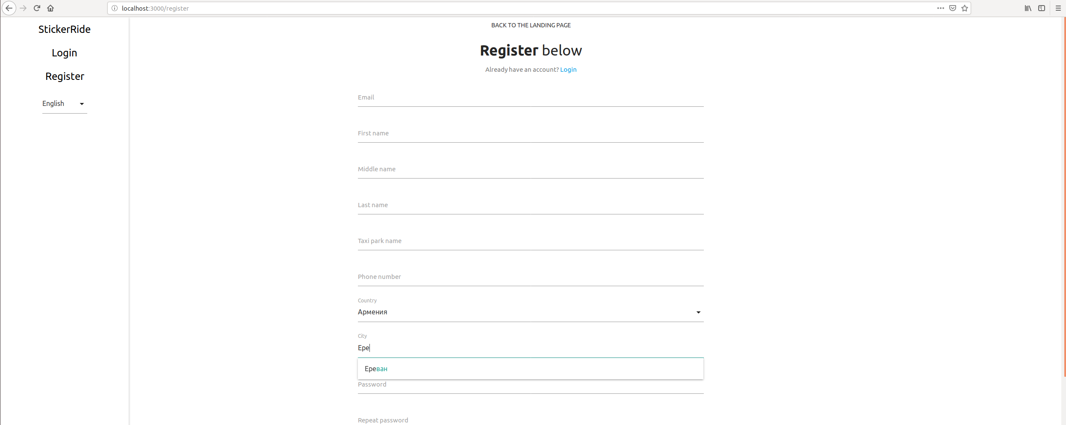
Task: Open the Firefox hamburger menu
Action: [1058, 8]
